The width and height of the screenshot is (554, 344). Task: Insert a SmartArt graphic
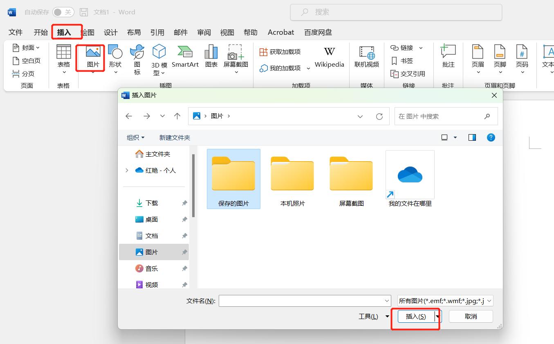185,58
